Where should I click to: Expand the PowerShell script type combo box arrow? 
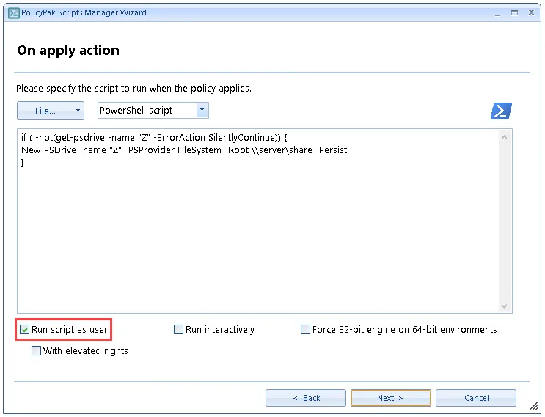tap(202, 111)
